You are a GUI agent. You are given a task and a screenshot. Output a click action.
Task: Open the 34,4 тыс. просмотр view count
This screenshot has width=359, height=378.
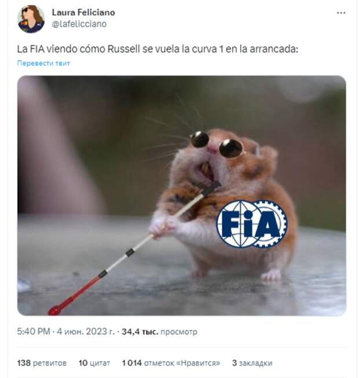(159, 332)
